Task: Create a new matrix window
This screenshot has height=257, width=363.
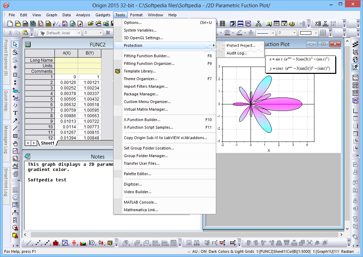Action: coord(48,24)
